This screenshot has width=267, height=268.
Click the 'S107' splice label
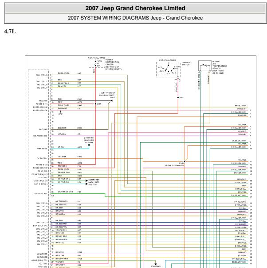click(x=99, y=104)
